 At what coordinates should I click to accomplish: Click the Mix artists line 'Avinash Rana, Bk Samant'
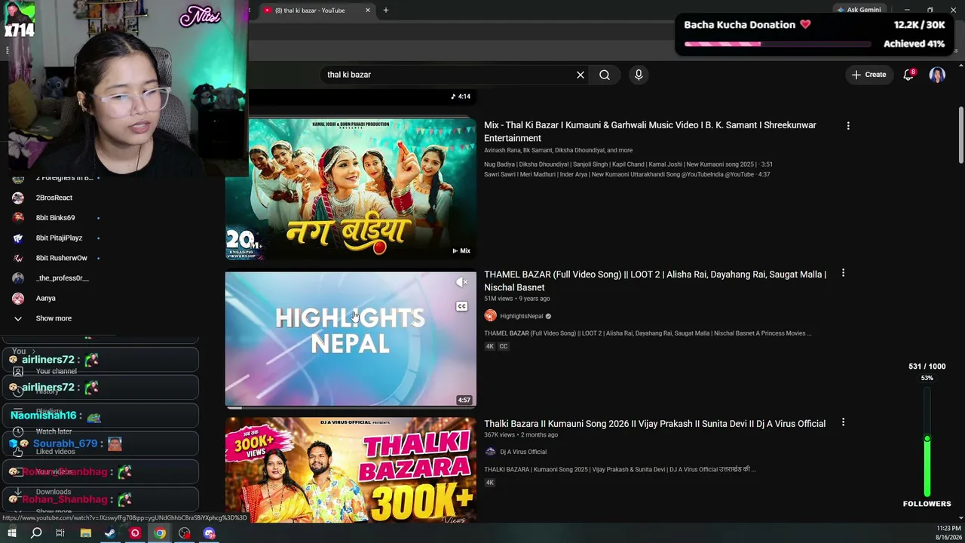tap(558, 150)
